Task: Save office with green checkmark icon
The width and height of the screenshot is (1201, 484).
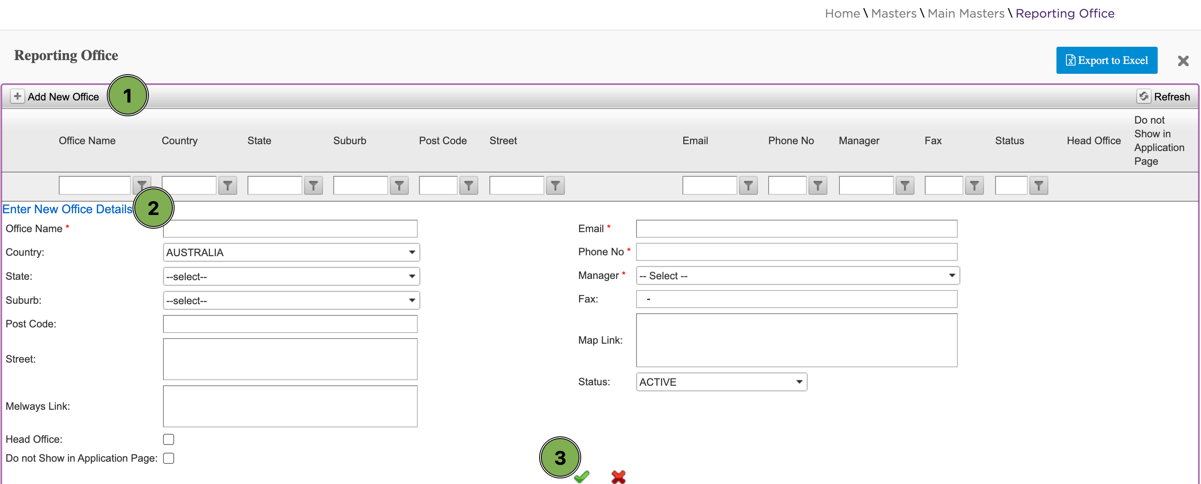Action: [x=581, y=477]
